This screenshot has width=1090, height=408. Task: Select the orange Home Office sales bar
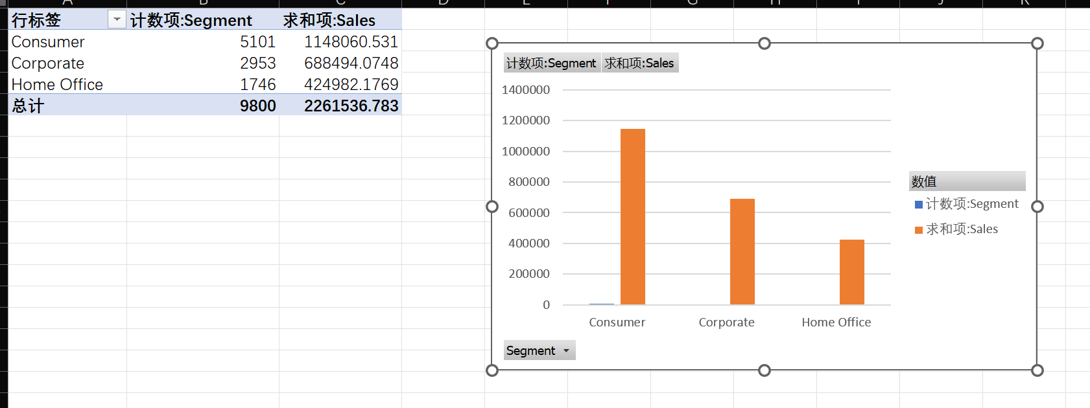click(x=852, y=272)
